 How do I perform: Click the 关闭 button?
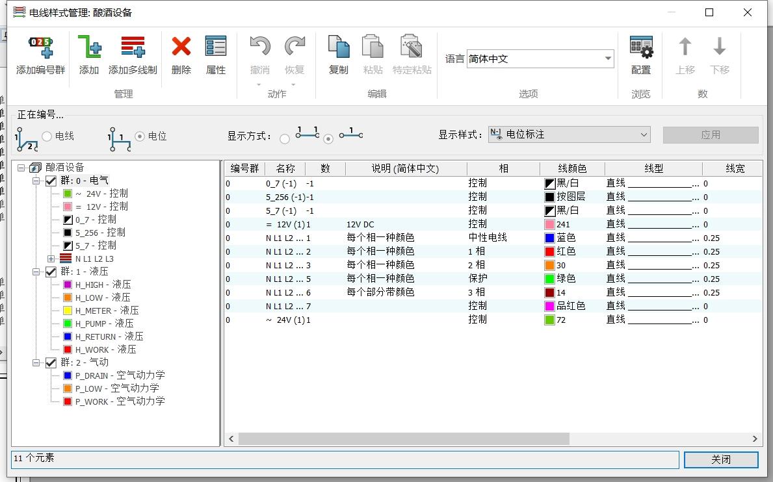(720, 459)
